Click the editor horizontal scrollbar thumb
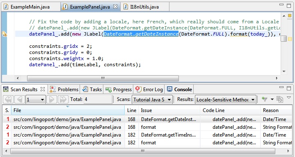The width and height of the screenshot is (295, 157). click(103, 78)
